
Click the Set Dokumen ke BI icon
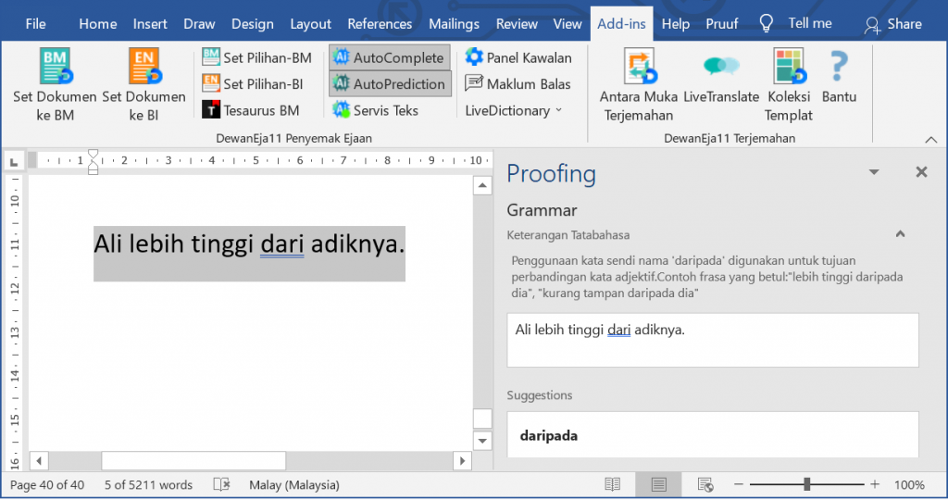tap(143, 67)
